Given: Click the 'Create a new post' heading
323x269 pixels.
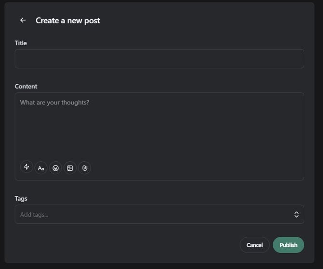Looking at the screenshot, I should point(68,20).
